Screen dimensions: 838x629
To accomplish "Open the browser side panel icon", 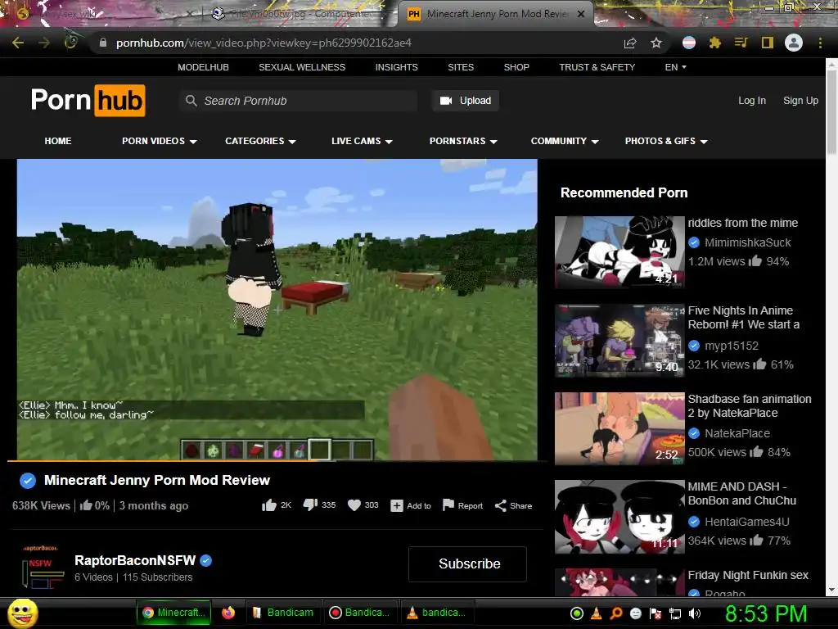I will point(768,43).
